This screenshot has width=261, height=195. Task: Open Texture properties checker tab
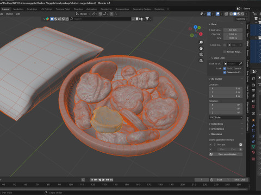coord(253,159)
